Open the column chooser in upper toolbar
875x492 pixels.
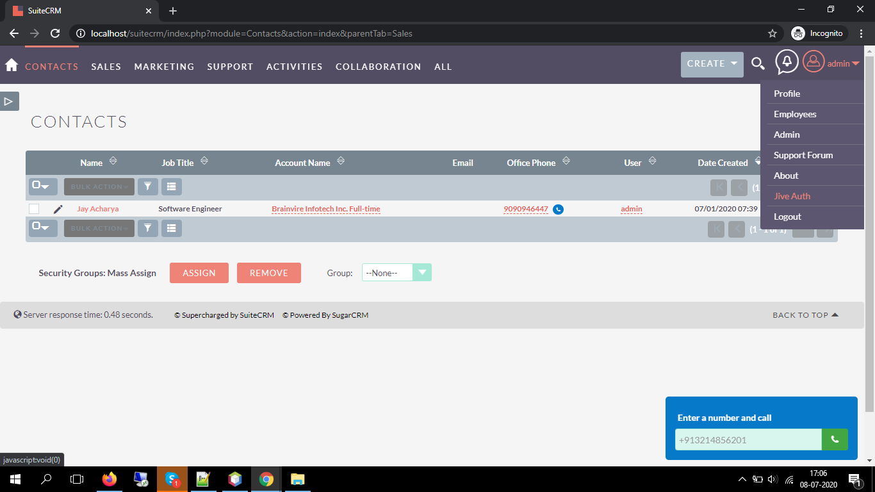tap(172, 186)
